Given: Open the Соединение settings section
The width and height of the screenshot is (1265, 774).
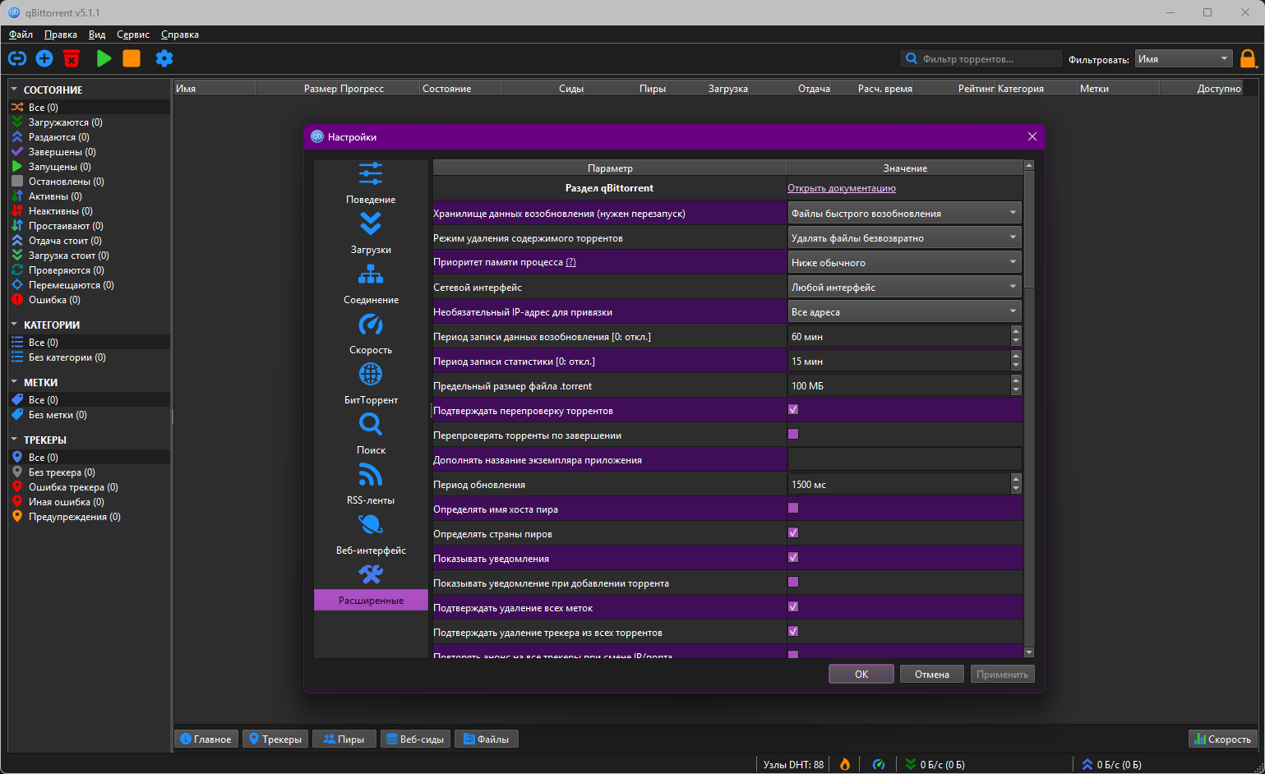Looking at the screenshot, I should [371, 284].
